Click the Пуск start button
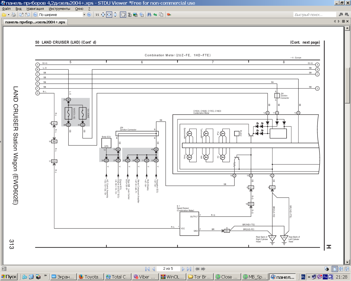This screenshot has width=351, height=281. pyautogui.click(x=9, y=277)
